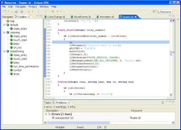The width and height of the screenshot is (181, 130).
Task: Click the StateDriving state icon
Action: (x=8, y=51)
